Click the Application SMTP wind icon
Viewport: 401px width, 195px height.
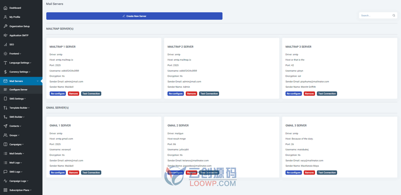(5, 35)
